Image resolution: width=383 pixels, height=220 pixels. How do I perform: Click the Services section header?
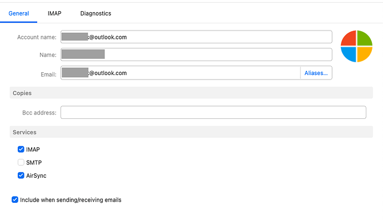point(191,132)
